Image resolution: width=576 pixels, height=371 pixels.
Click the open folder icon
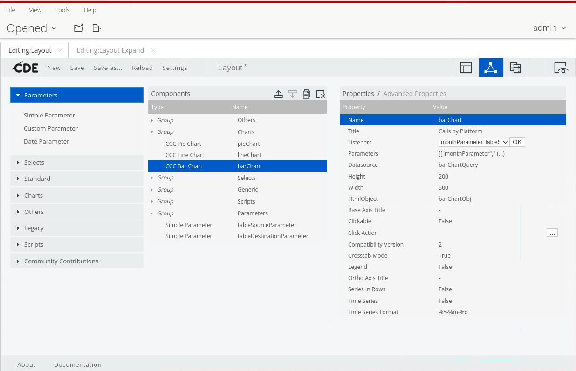click(x=79, y=28)
